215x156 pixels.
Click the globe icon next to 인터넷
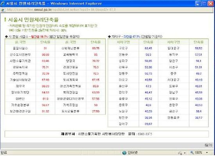coord(124,153)
